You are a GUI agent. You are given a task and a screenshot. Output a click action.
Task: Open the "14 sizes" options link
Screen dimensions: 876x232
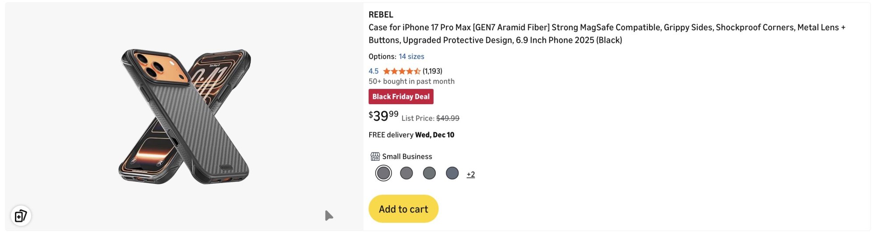click(x=411, y=56)
